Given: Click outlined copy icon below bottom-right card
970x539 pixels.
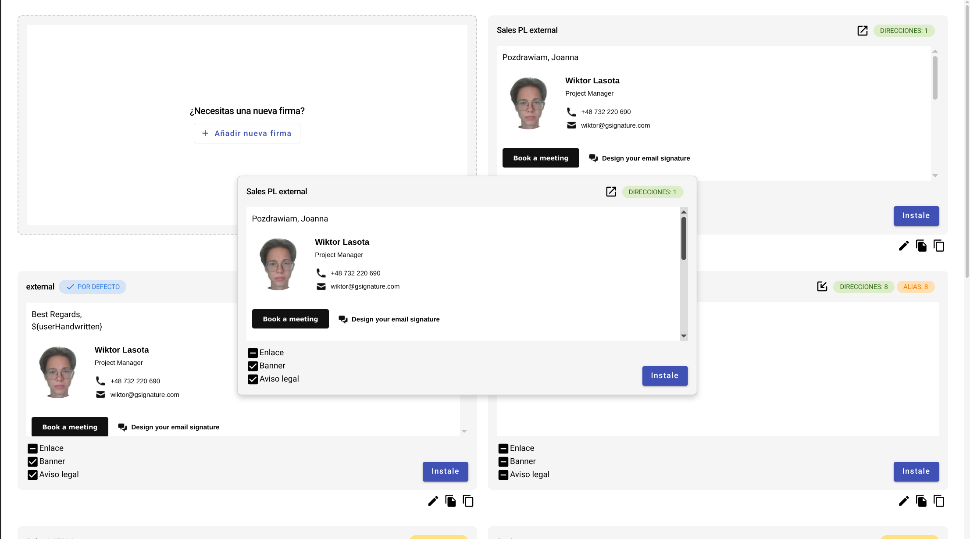Looking at the screenshot, I should pos(938,501).
